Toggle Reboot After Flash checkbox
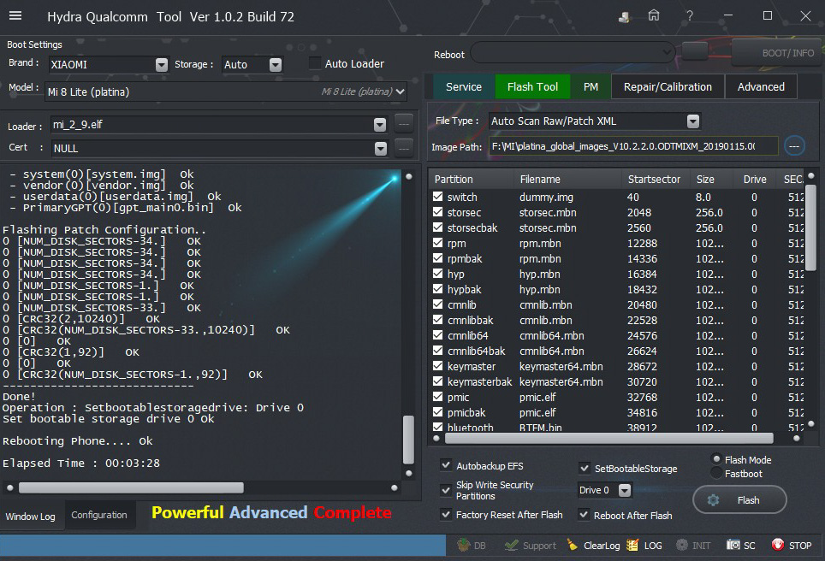The height and width of the screenshot is (561, 825). [x=584, y=515]
